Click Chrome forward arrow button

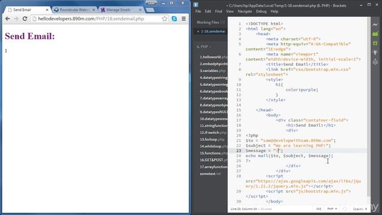[x=16, y=19]
